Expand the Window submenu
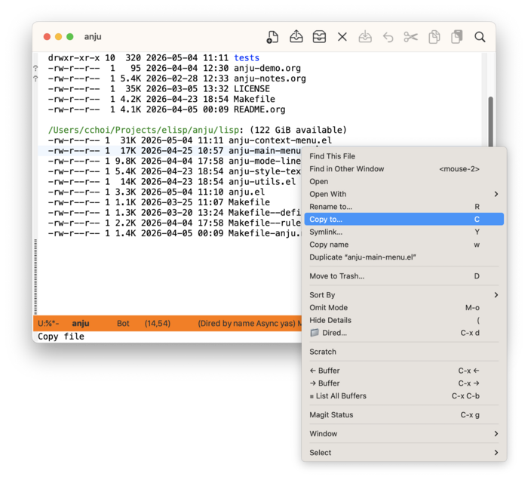This screenshot has height=477, width=528. 404,433
